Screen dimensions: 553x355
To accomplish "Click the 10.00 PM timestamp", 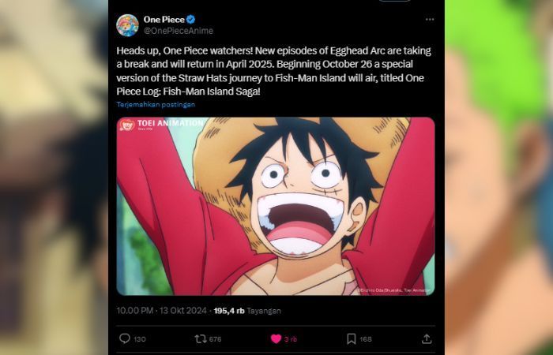I will (135, 311).
